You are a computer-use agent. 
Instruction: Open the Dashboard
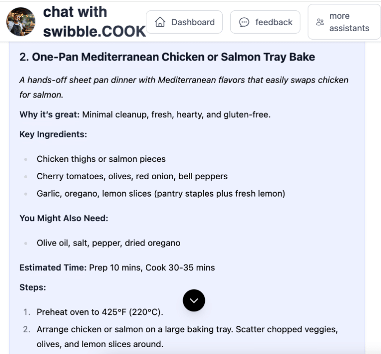click(185, 22)
